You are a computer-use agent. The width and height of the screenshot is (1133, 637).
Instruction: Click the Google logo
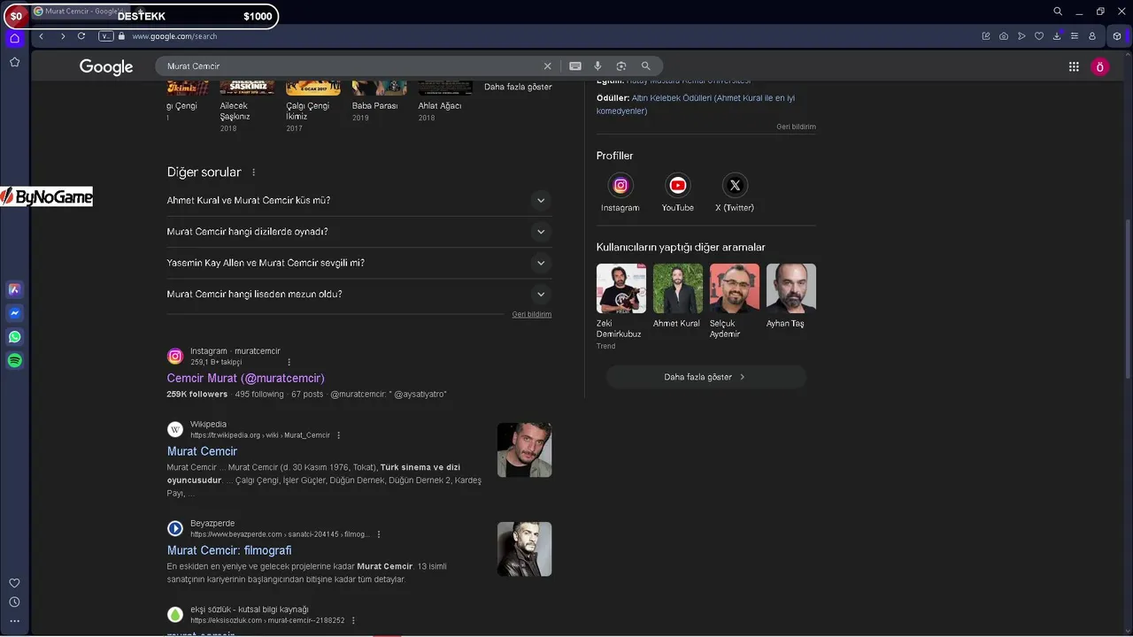pos(106,66)
